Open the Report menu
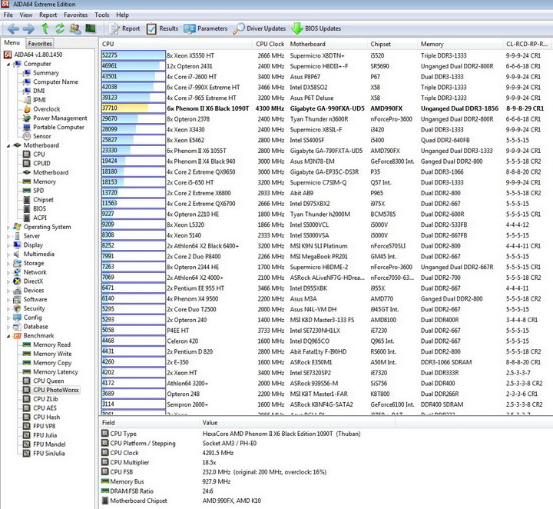 point(48,15)
